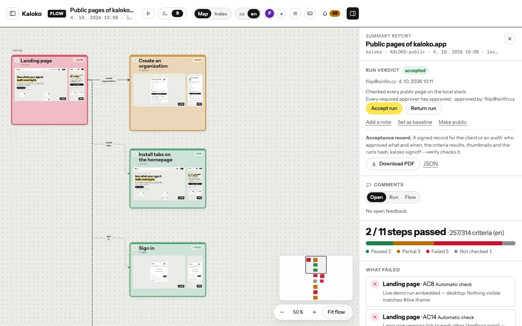Switch view to Index
The image size is (522, 326).
pyautogui.click(x=221, y=14)
